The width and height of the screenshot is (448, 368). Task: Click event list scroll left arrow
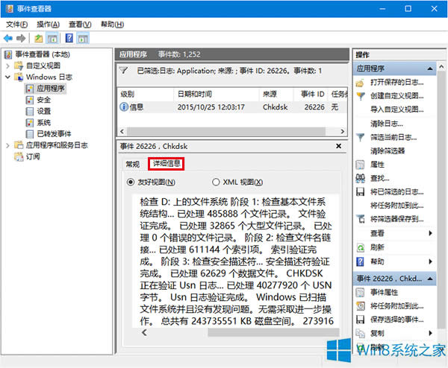click(x=122, y=131)
